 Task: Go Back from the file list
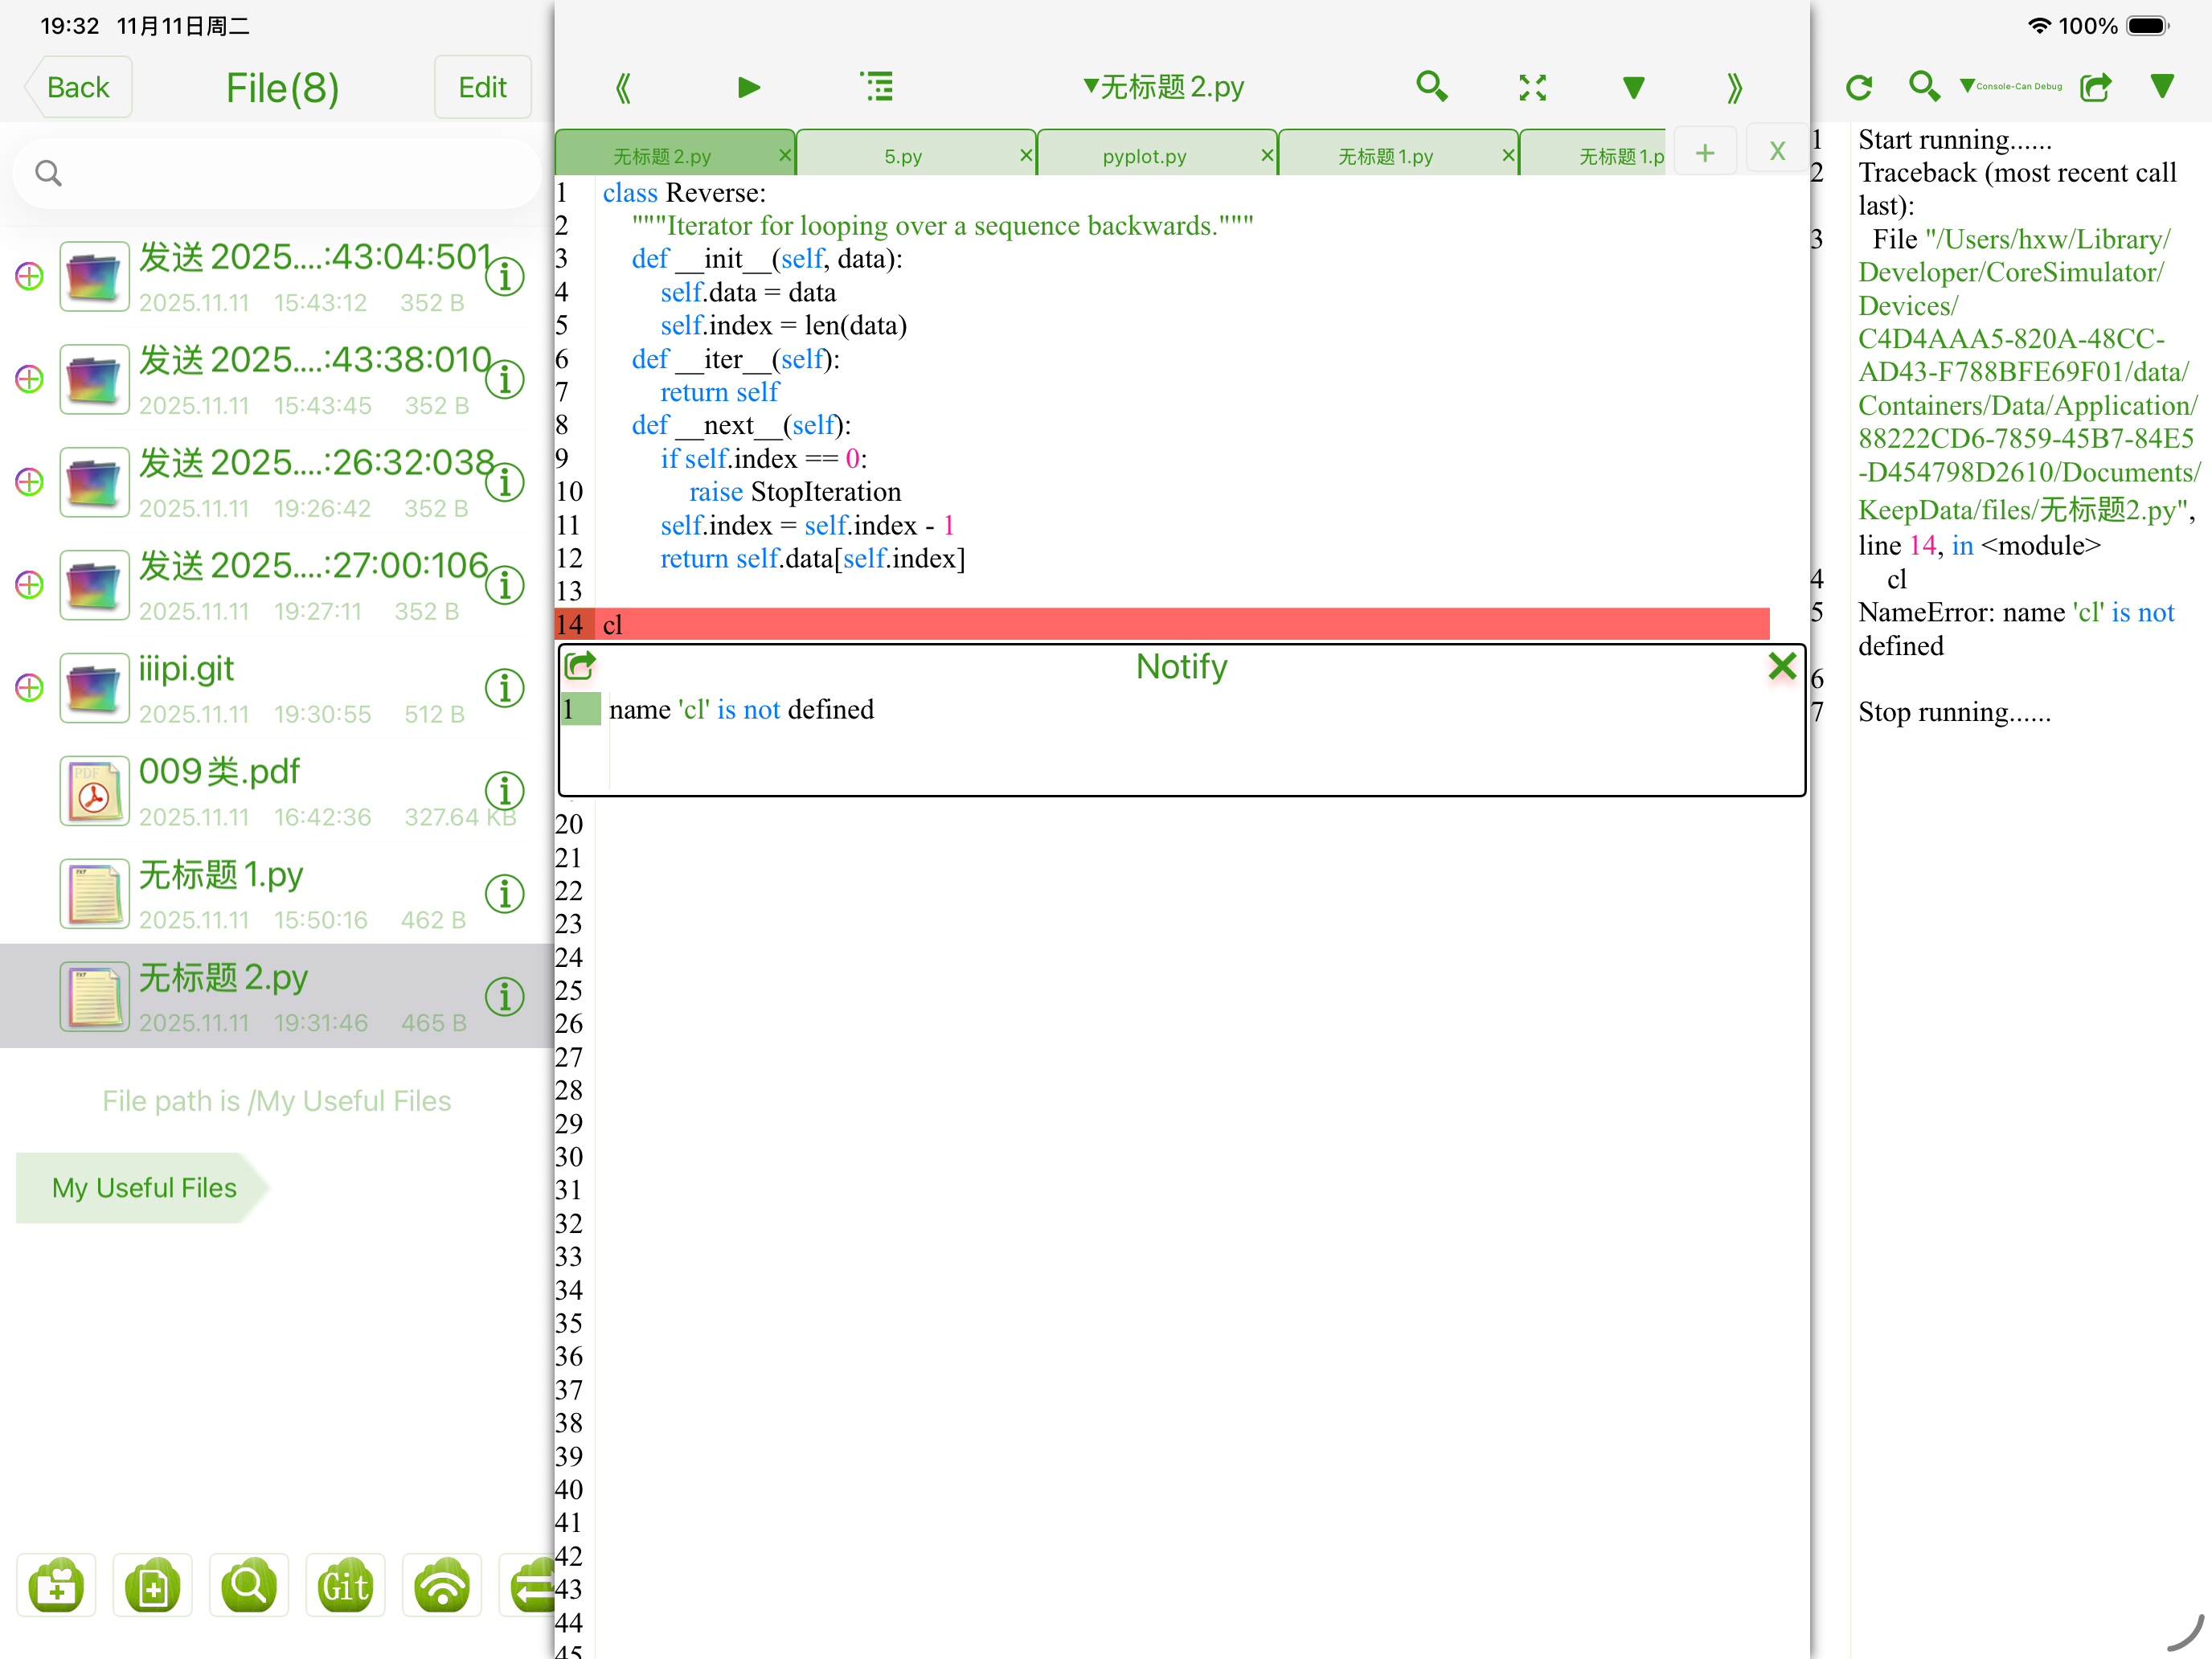(x=78, y=88)
